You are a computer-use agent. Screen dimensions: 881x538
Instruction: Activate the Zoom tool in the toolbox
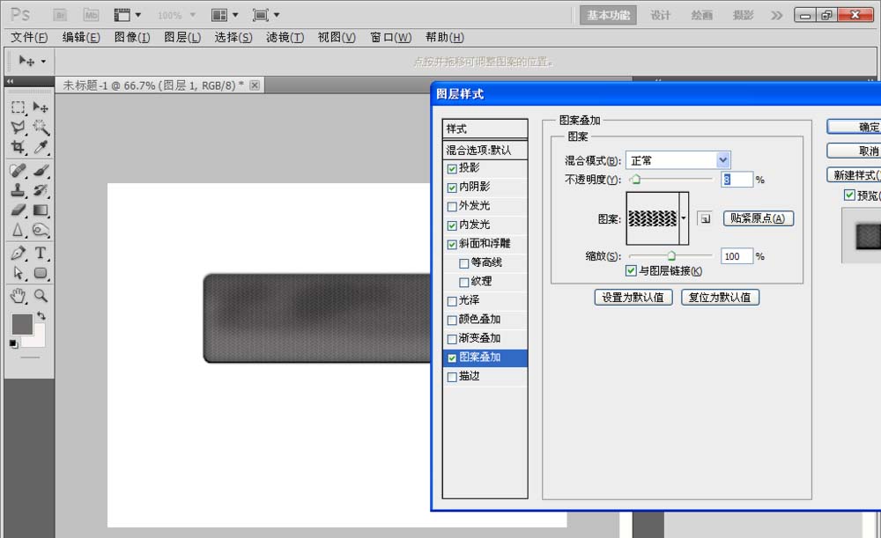point(41,295)
